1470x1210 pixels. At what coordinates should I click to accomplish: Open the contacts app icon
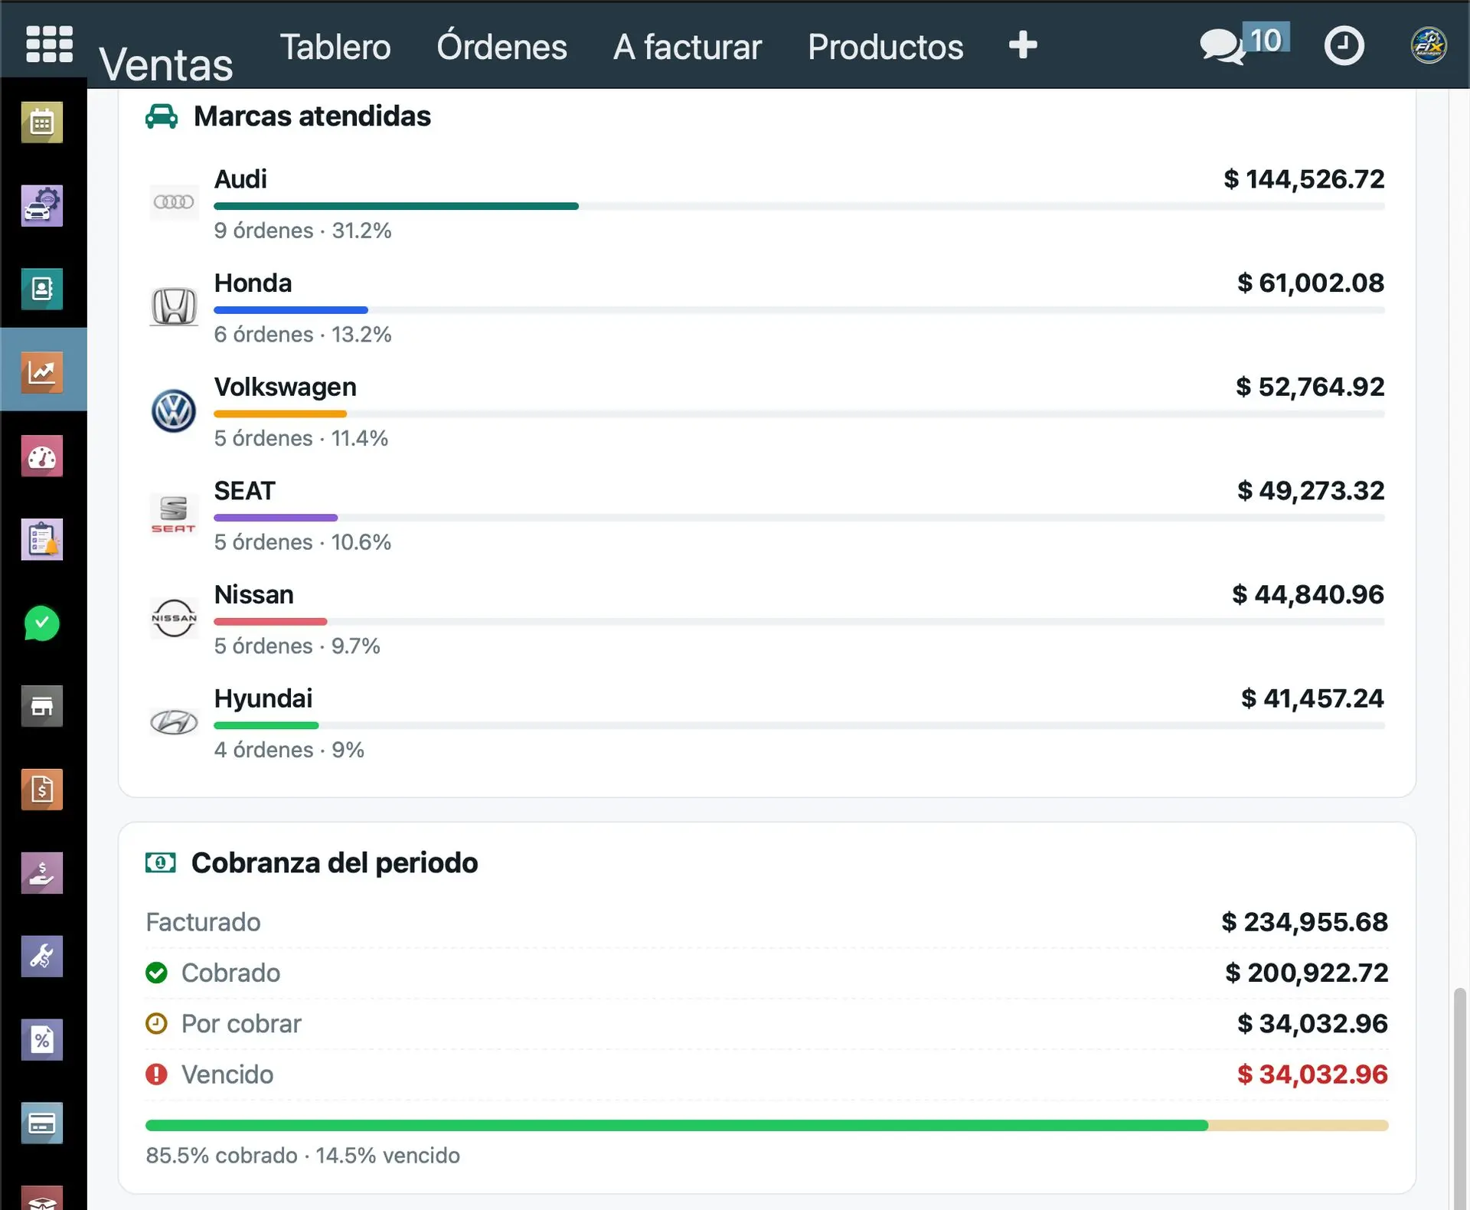(42, 289)
